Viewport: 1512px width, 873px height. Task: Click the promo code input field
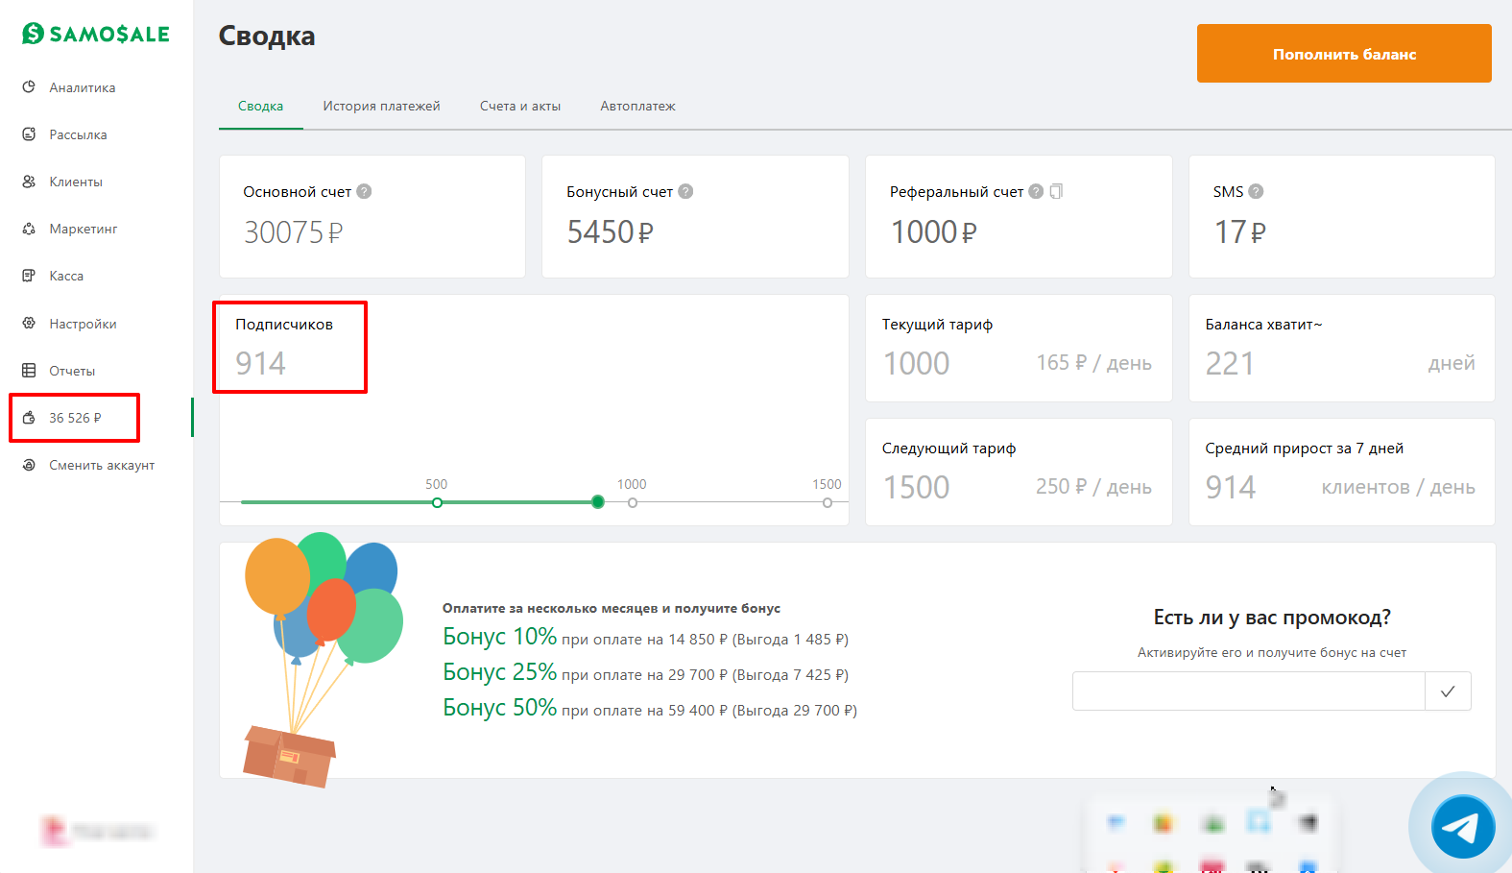(1248, 691)
